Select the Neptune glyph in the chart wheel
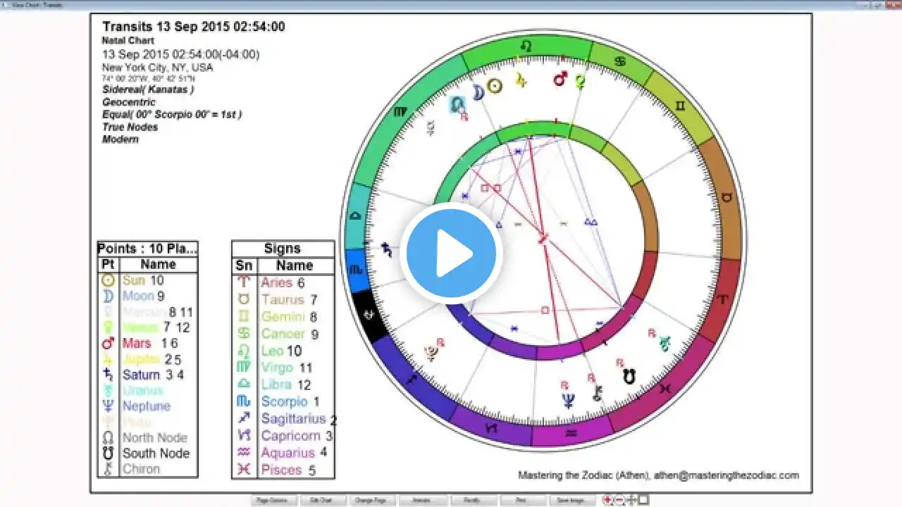The width and height of the screenshot is (902, 507). [568, 401]
